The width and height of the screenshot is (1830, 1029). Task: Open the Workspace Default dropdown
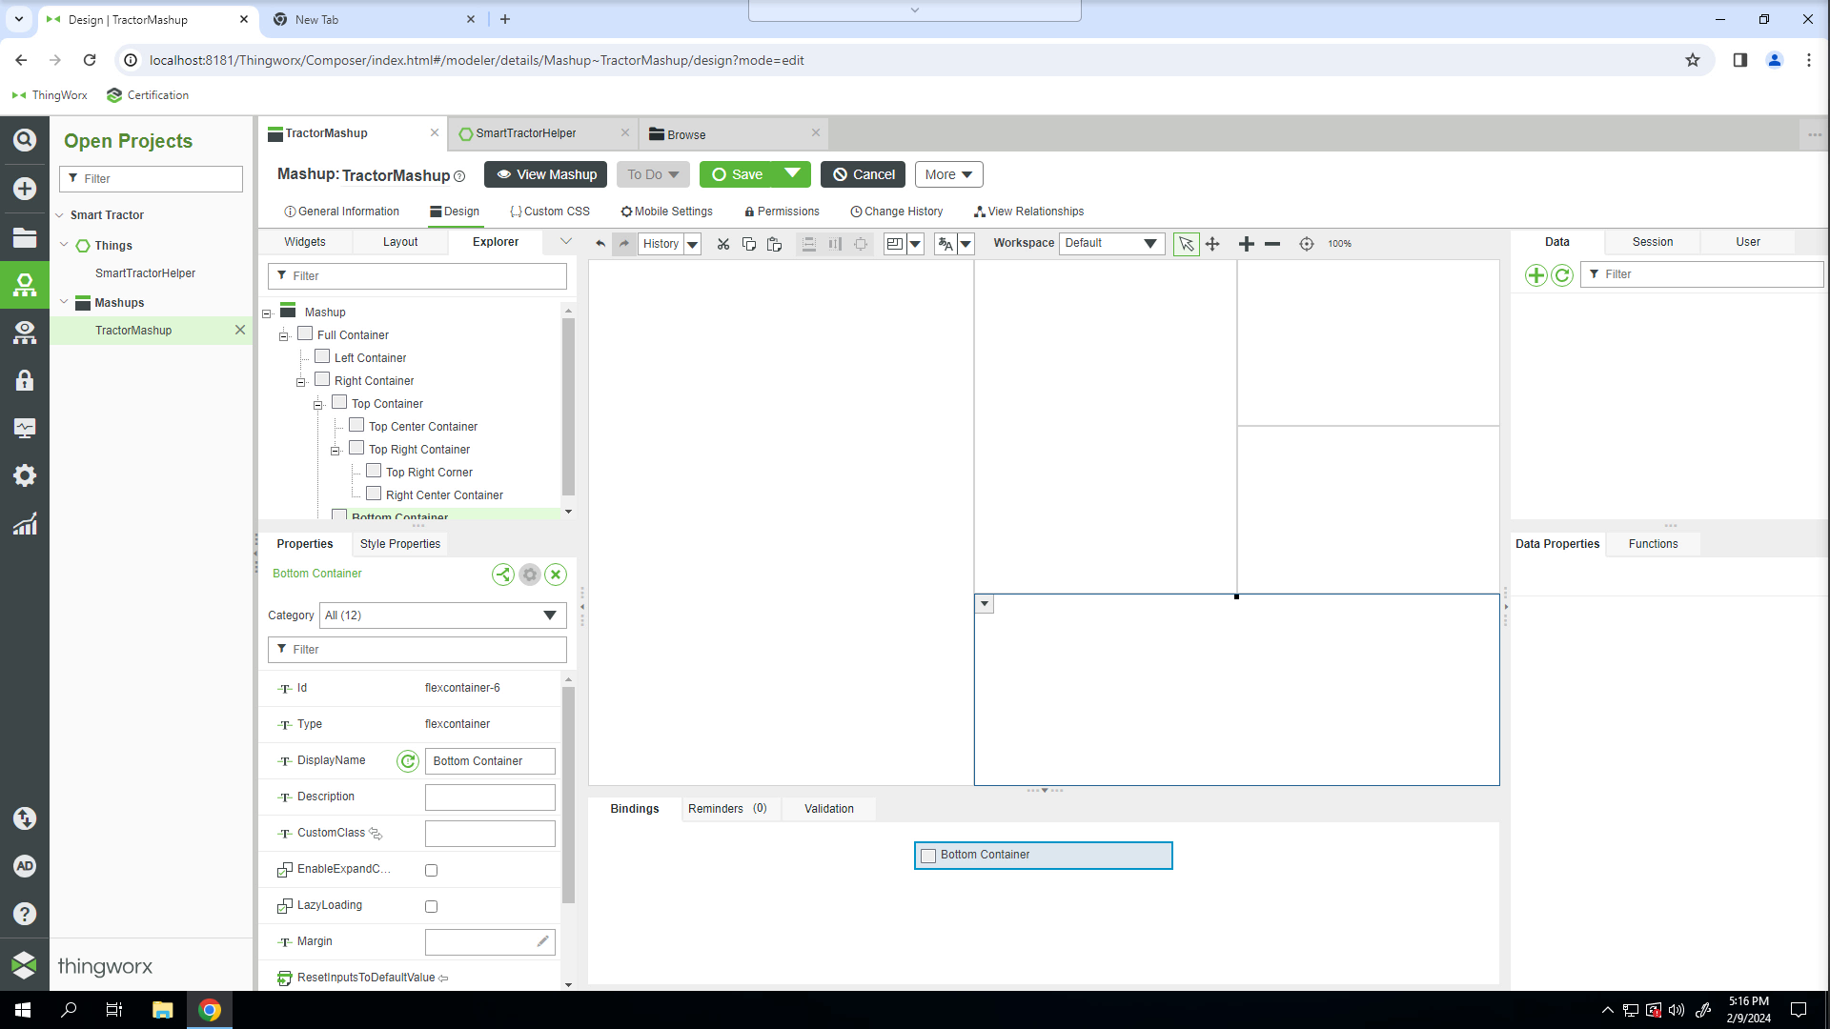[1111, 244]
